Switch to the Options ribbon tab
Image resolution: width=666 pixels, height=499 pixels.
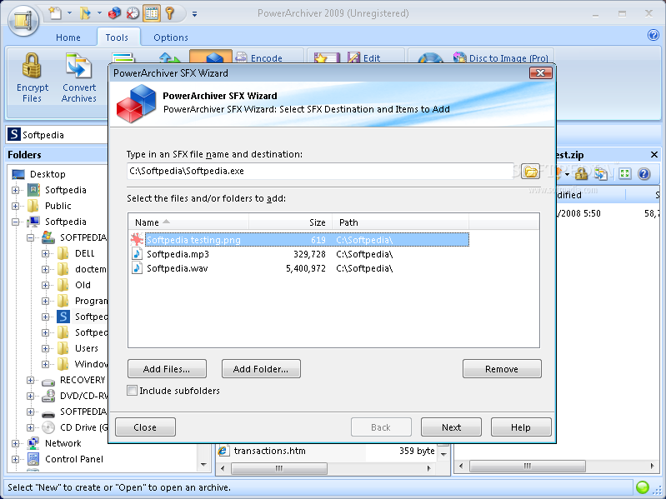click(x=171, y=37)
